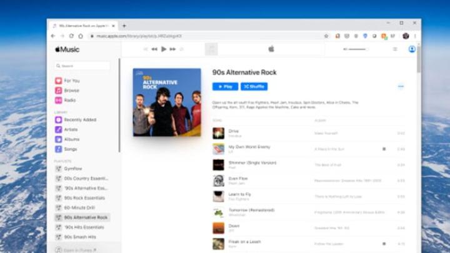This screenshot has height=253, width=450.
Task: Click the address bar URL
Action: (139, 36)
